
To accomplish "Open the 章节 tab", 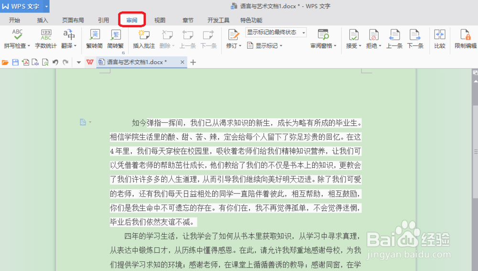I will [188, 20].
